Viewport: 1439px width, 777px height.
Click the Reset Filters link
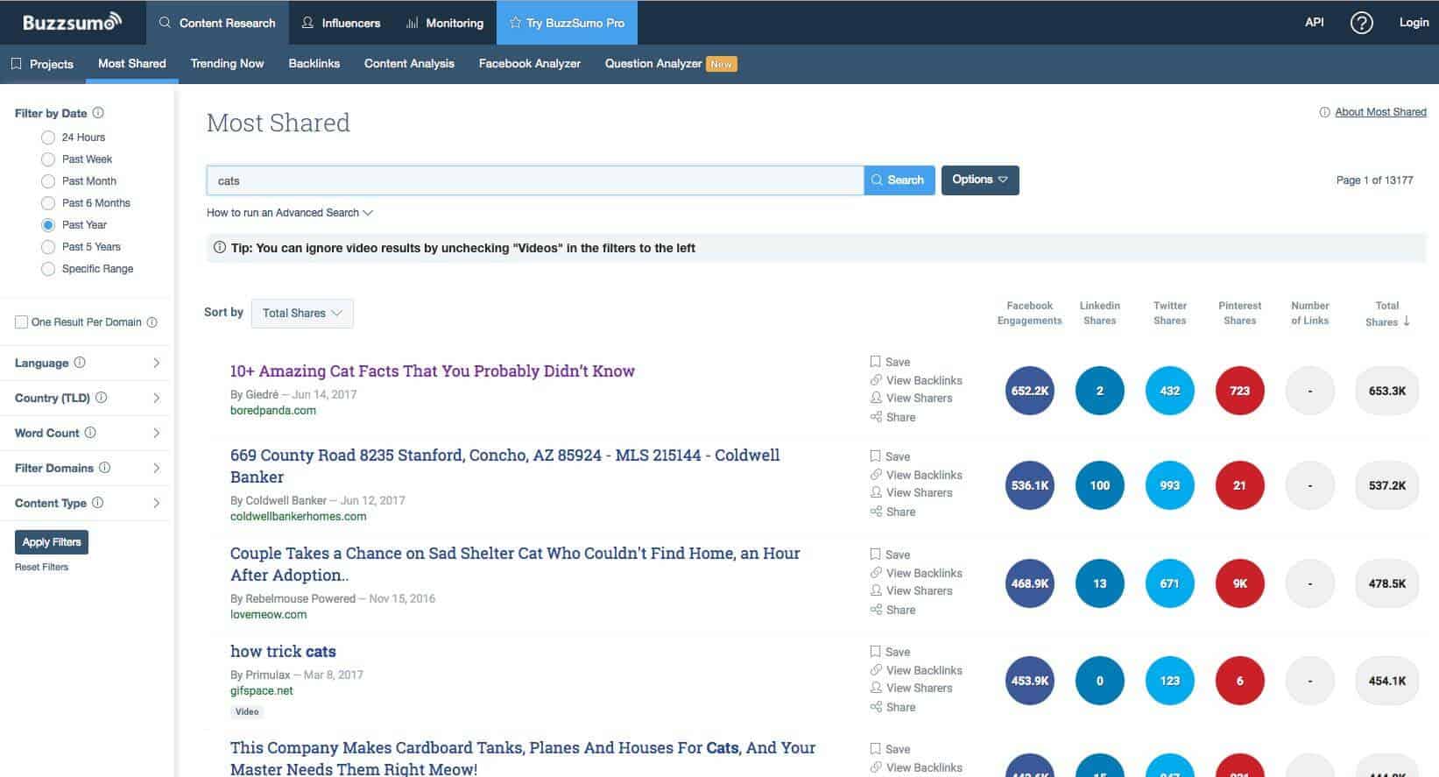[41, 567]
